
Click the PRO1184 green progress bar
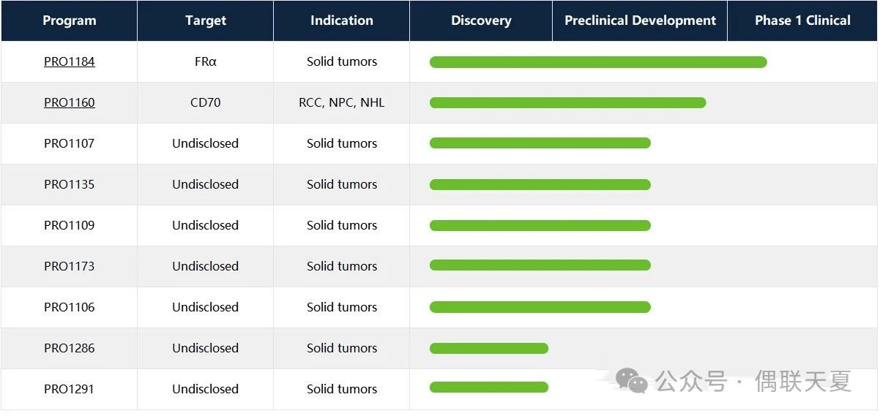pyautogui.click(x=598, y=62)
